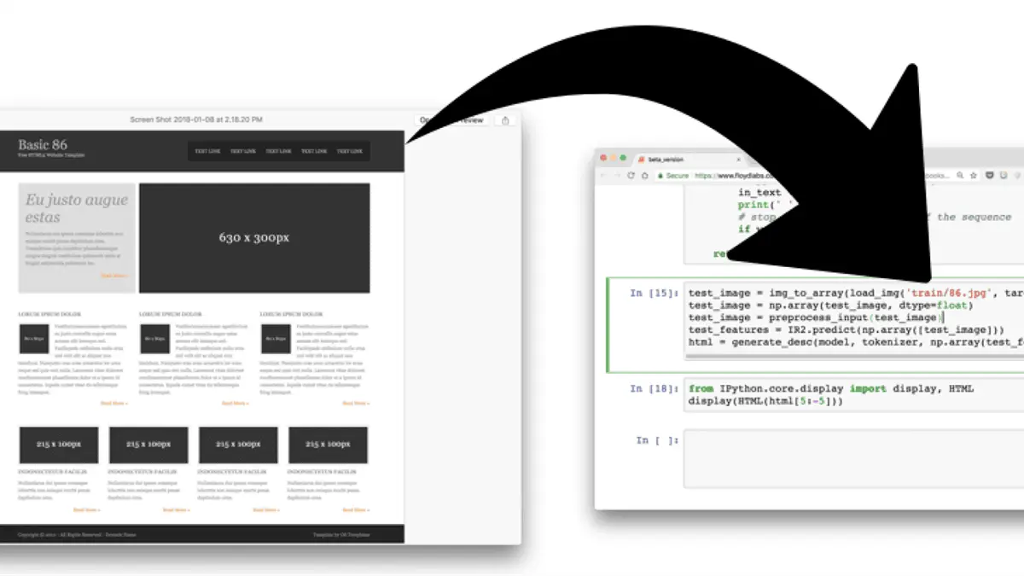Click the bookmark star icon in address bar
This screenshot has width=1024, height=576.
(974, 175)
